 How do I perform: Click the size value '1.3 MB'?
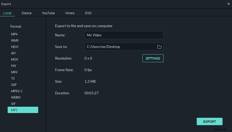(x=90, y=81)
